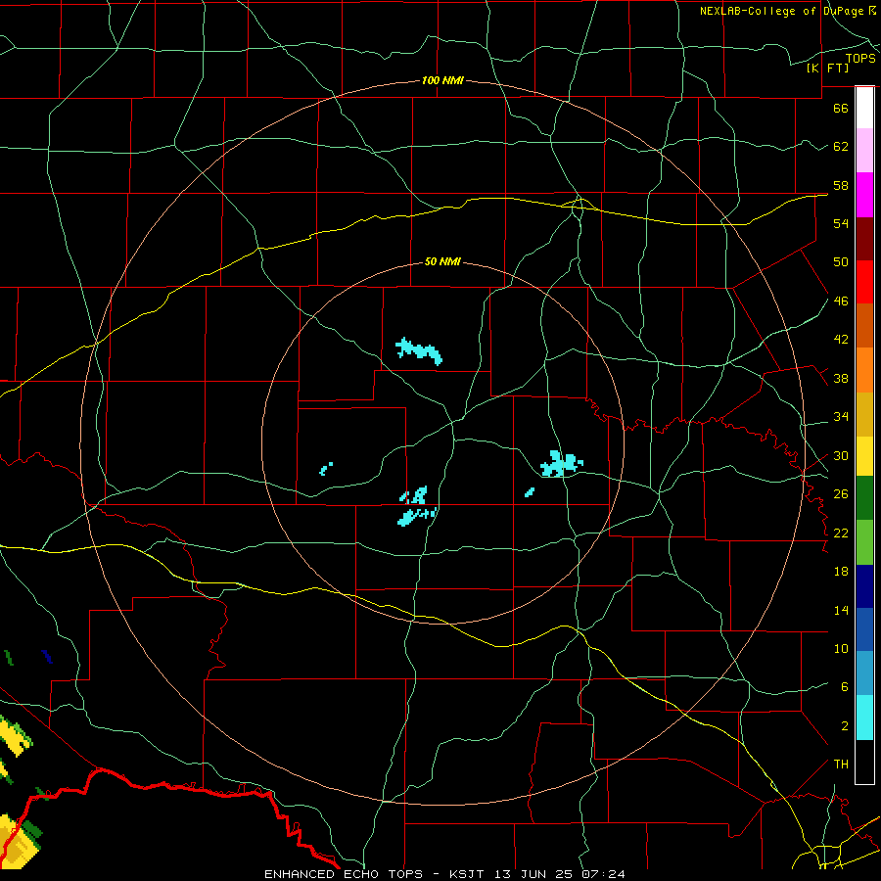Image resolution: width=881 pixels, height=881 pixels.
Task: Click the 30 legend value
Action: click(x=841, y=455)
